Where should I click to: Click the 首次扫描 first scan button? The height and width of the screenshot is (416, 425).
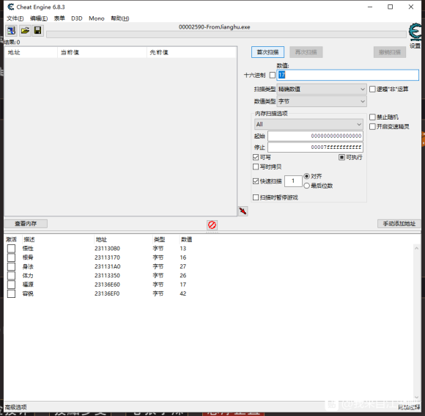click(267, 52)
